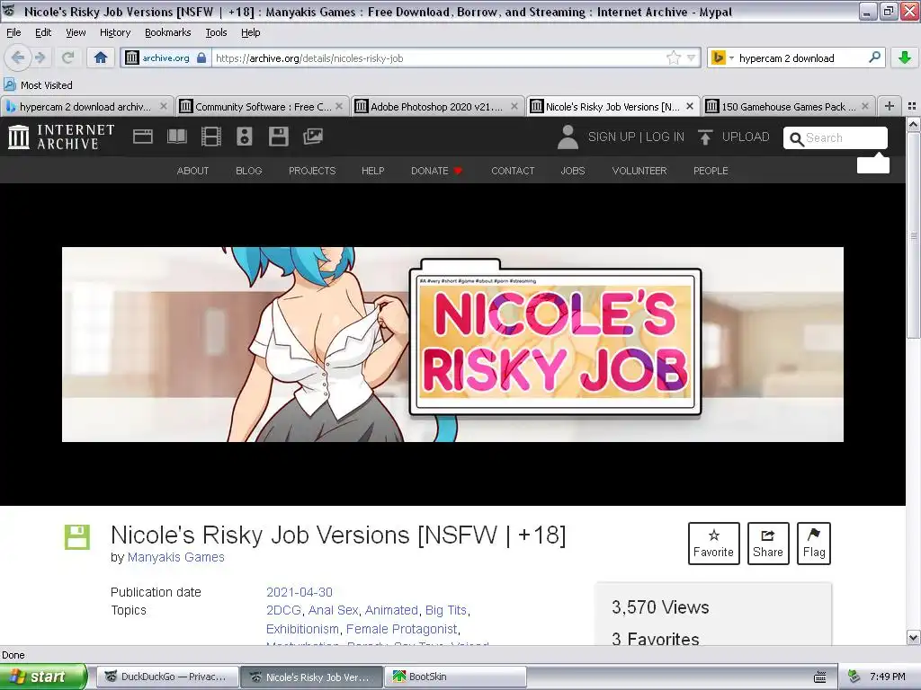Image resolution: width=921 pixels, height=690 pixels.
Task: Click the UPLOAD link
Action: click(x=746, y=137)
